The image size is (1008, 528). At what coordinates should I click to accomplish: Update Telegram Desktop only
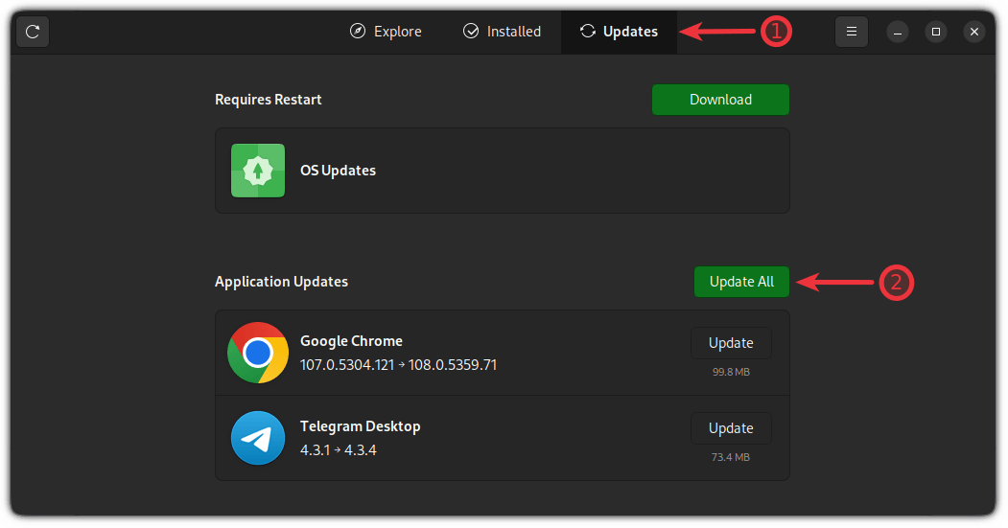pyautogui.click(x=731, y=428)
